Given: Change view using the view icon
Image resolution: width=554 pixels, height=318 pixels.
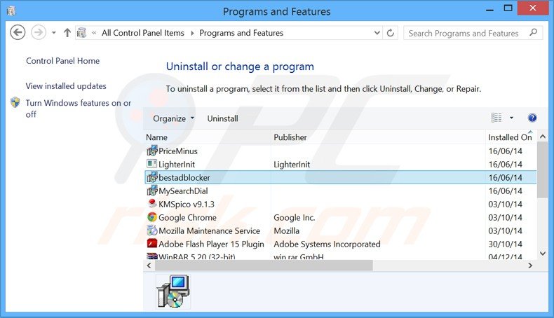Looking at the screenshot, I should click(x=496, y=118).
